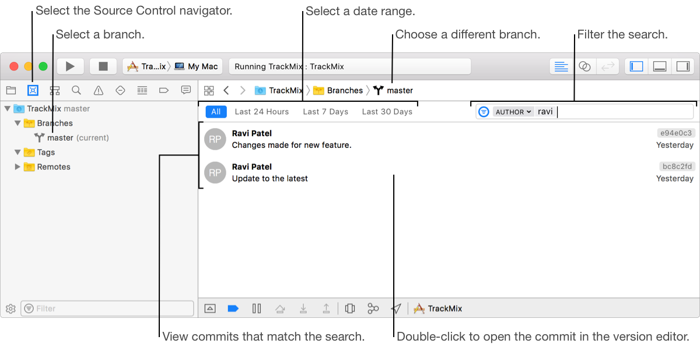Click the Running TrackMix activity status
Viewport: 700px width, 347px height.
click(x=350, y=66)
